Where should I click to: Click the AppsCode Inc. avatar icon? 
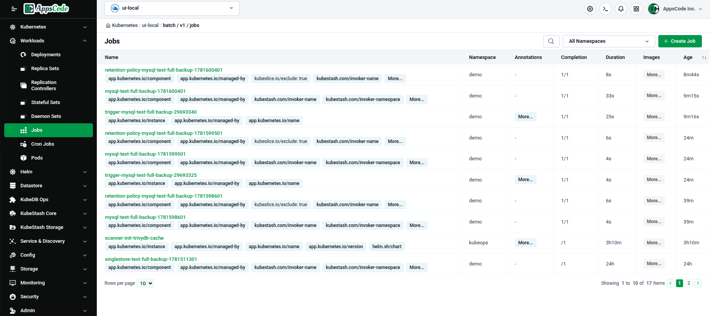coord(654,9)
